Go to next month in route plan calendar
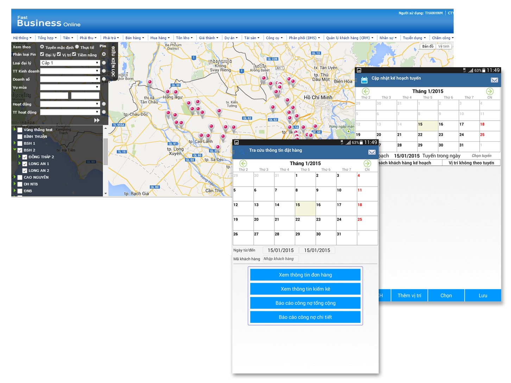This screenshot has width=511, height=383. [x=490, y=91]
